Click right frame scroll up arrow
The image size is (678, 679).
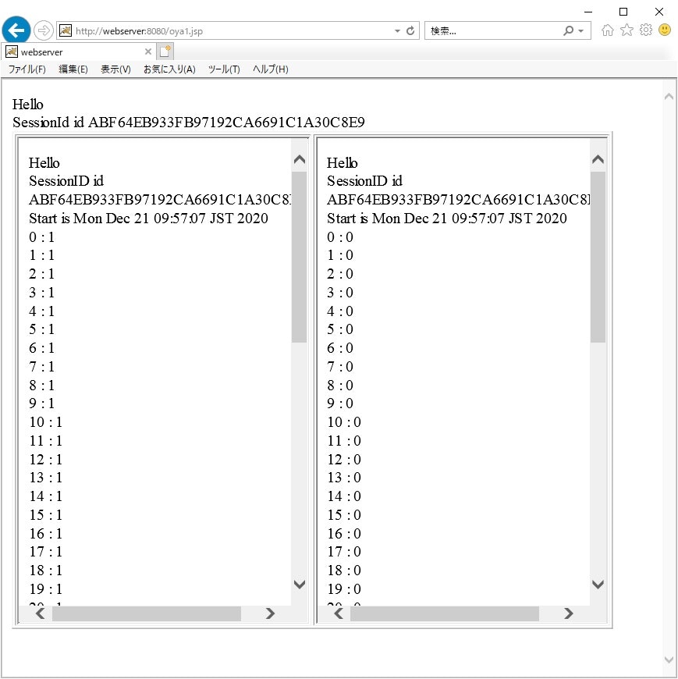pos(598,160)
